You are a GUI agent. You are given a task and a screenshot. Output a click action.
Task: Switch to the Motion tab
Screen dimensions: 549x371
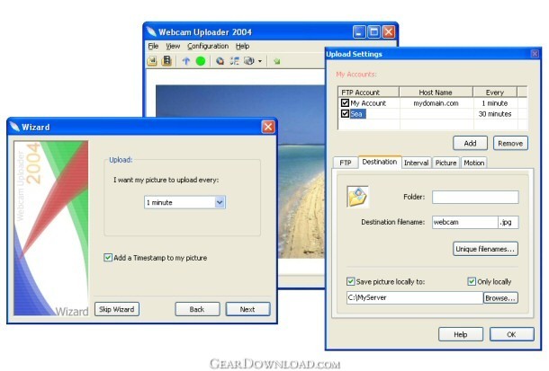coord(473,163)
